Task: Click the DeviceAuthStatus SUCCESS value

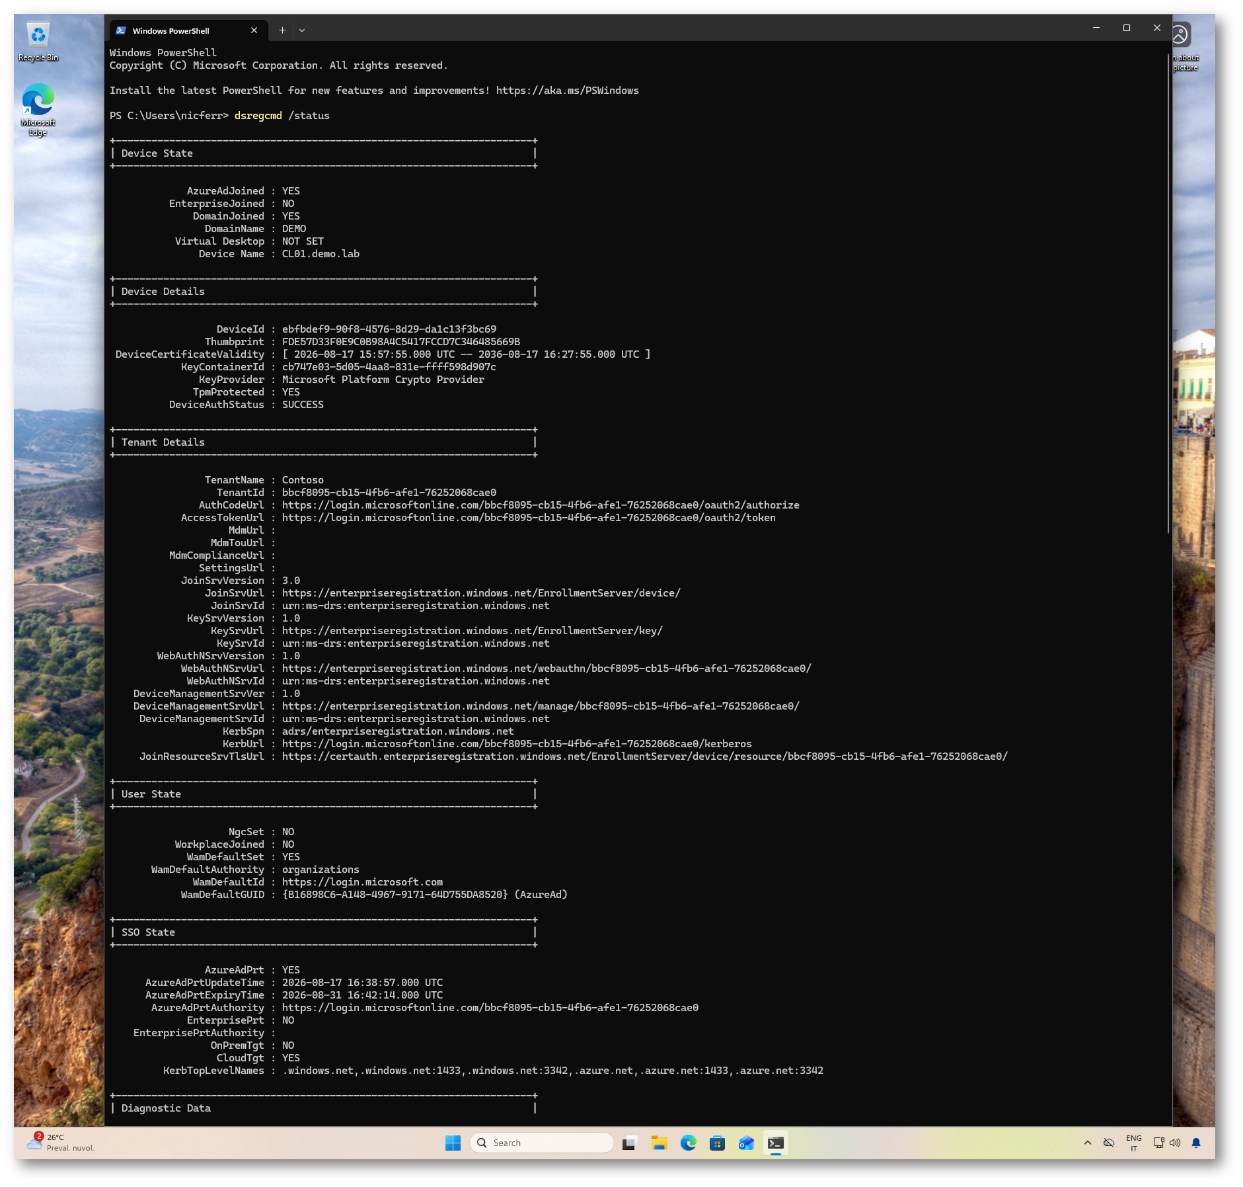Action: point(303,405)
